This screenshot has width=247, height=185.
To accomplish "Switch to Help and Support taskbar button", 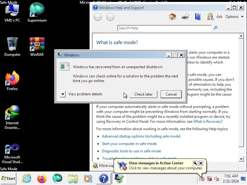I will click(103, 179).
